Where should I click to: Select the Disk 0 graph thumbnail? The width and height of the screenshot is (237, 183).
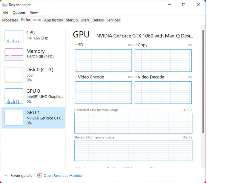14,75
